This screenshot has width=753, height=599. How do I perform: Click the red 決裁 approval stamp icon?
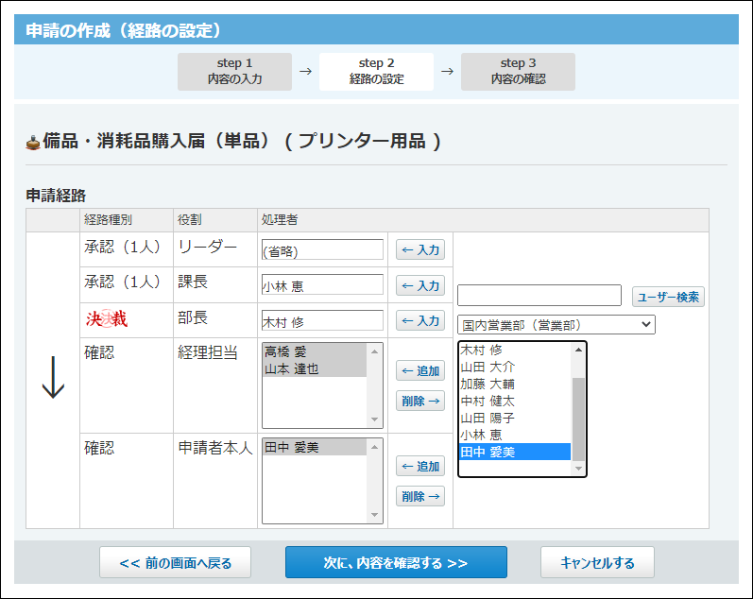107,318
